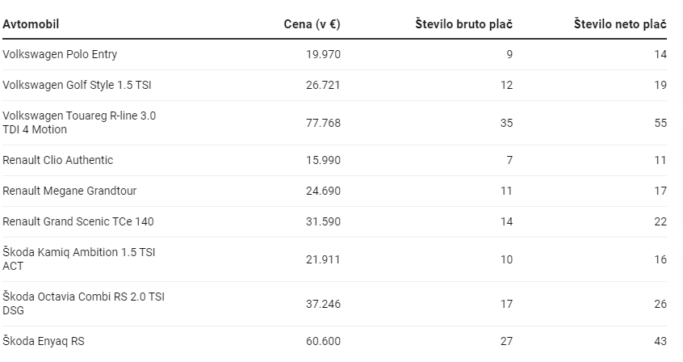Select the Cena (v €) column header
Image resolution: width=683 pixels, height=362 pixels.
312,24
